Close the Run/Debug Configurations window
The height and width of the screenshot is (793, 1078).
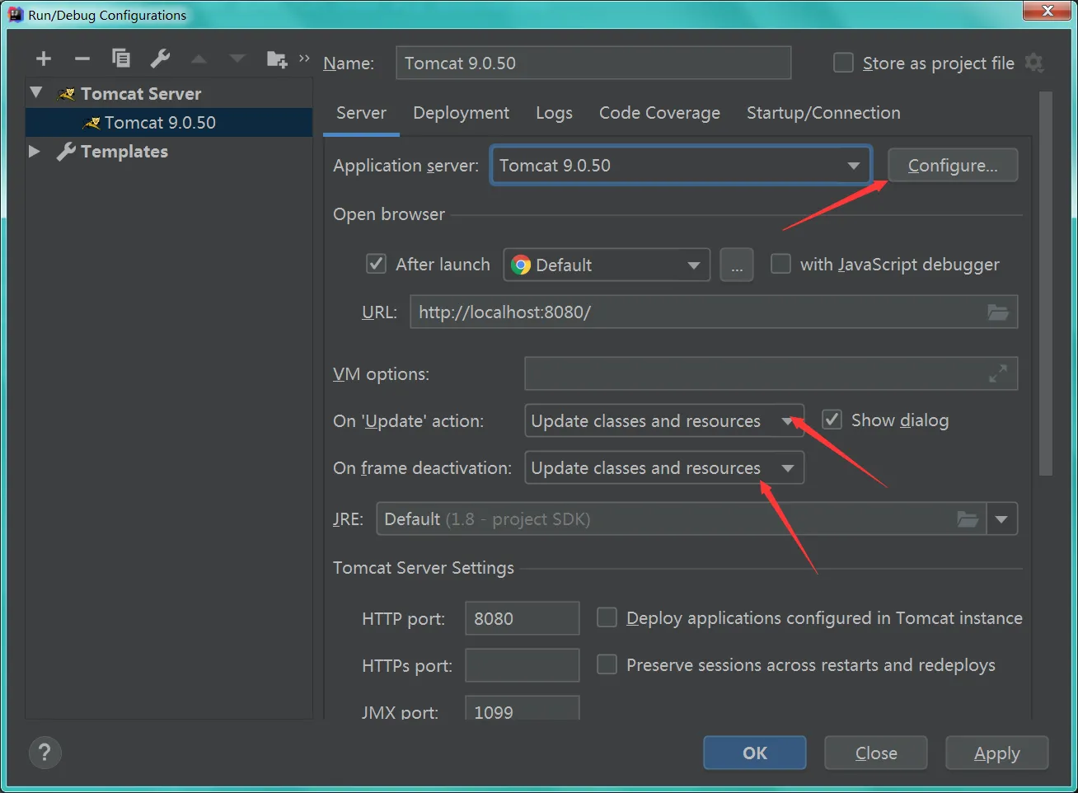tap(1048, 10)
